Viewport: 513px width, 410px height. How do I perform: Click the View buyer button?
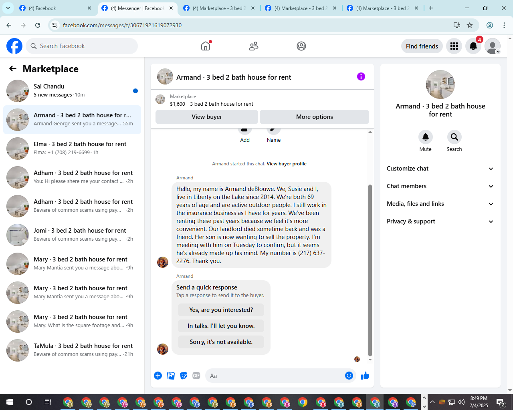pyautogui.click(x=207, y=117)
